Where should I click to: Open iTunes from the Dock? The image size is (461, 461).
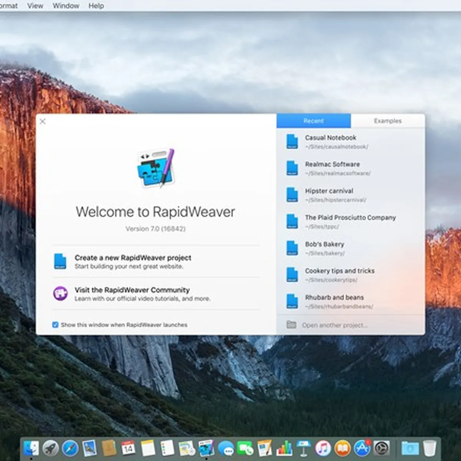point(323,448)
